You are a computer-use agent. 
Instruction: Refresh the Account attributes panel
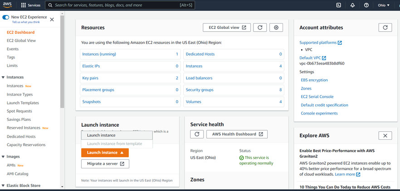coord(385,28)
